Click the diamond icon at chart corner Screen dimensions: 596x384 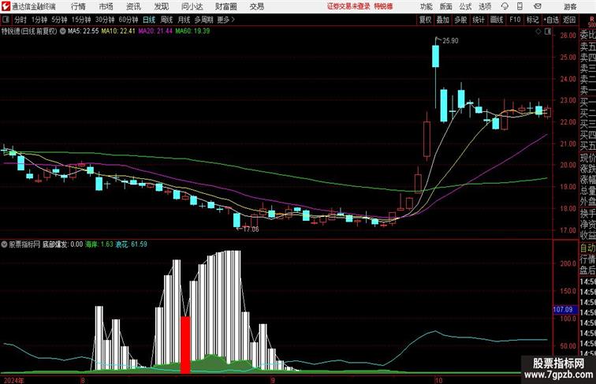[538, 32]
